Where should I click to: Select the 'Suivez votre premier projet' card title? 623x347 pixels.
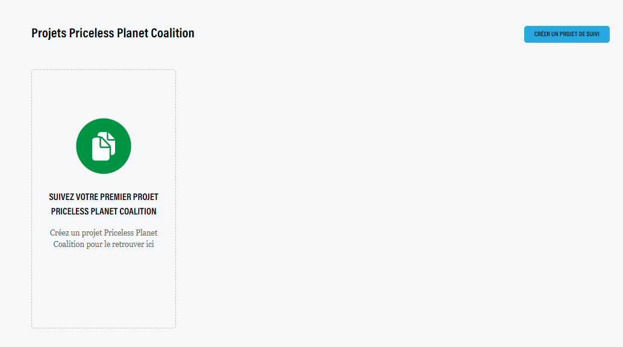104,197
